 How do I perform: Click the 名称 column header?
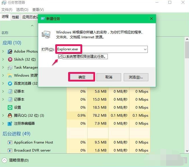(5, 33)
